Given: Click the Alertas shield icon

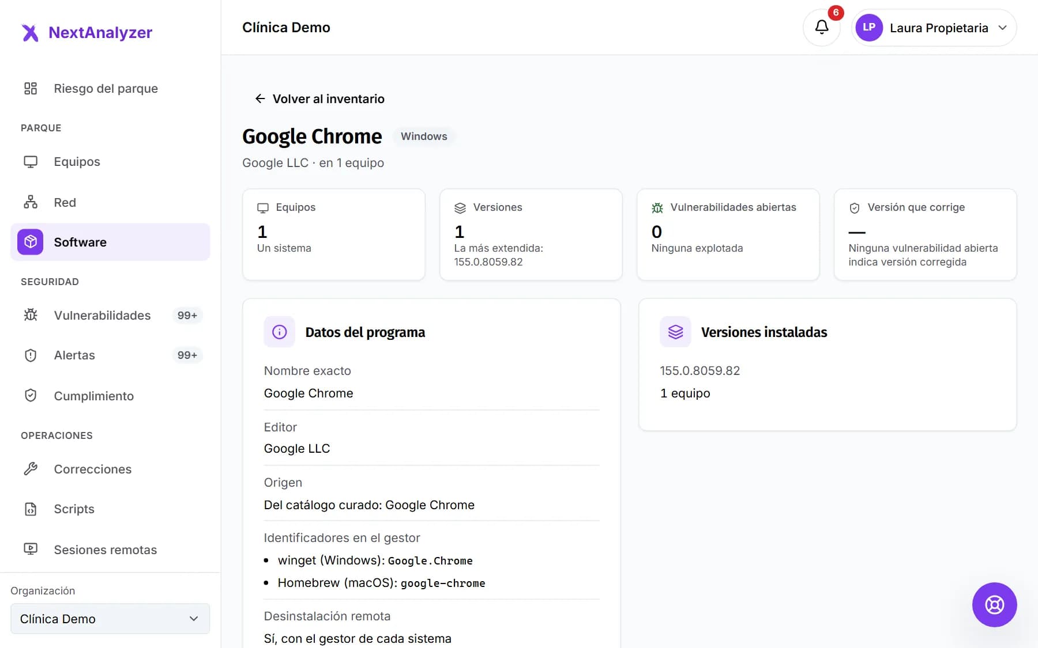Looking at the screenshot, I should pyautogui.click(x=31, y=355).
